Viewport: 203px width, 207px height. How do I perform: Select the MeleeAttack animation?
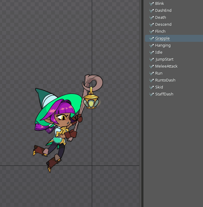[166, 66]
